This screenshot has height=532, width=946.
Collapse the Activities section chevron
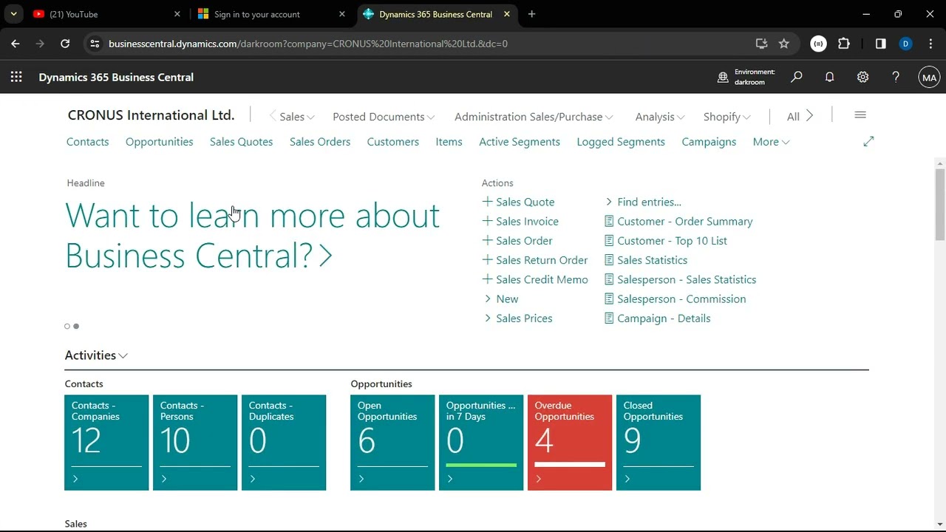point(123,355)
